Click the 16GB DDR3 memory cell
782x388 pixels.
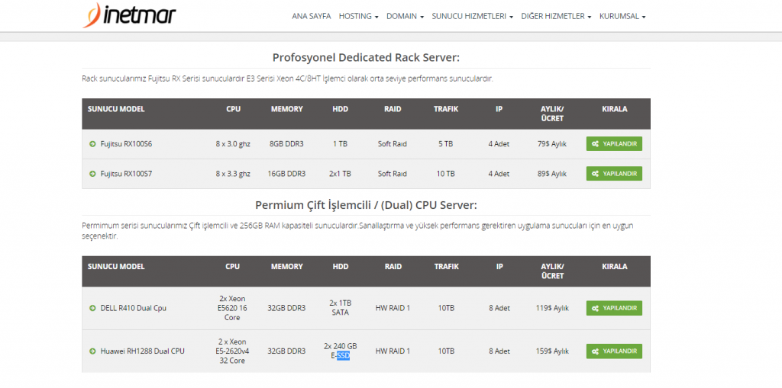(286, 174)
